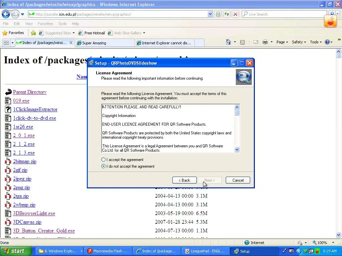Viewport: 342px width, 256px height.
Task: Open the Tools menu in menu bar
Action: [62, 24]
